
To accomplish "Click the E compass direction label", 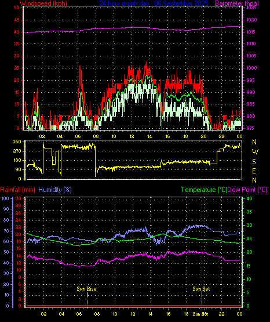I will point(254,171).
